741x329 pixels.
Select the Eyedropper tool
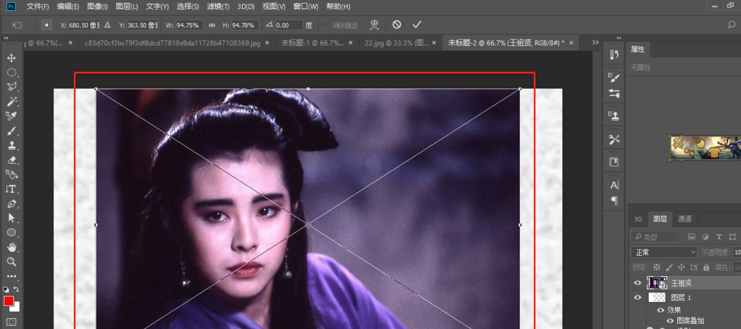coord(11,116)
